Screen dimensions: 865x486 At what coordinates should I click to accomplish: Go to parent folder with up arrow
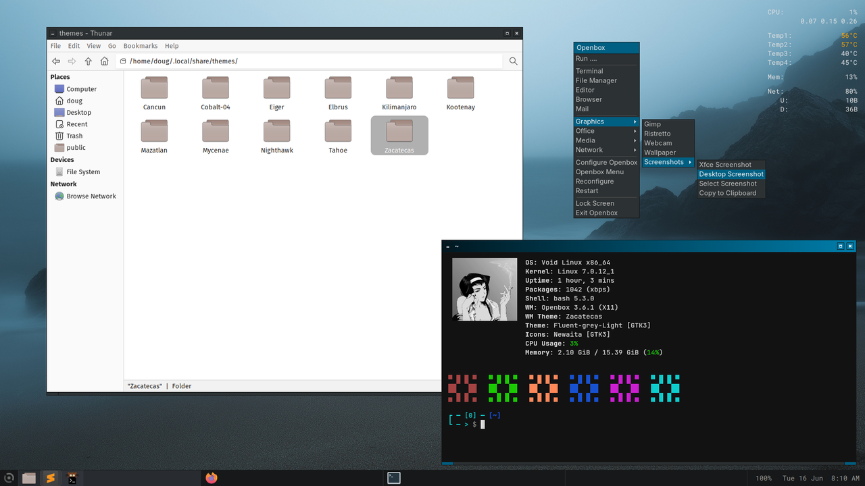pyautogui.click(x=89, y=61)
